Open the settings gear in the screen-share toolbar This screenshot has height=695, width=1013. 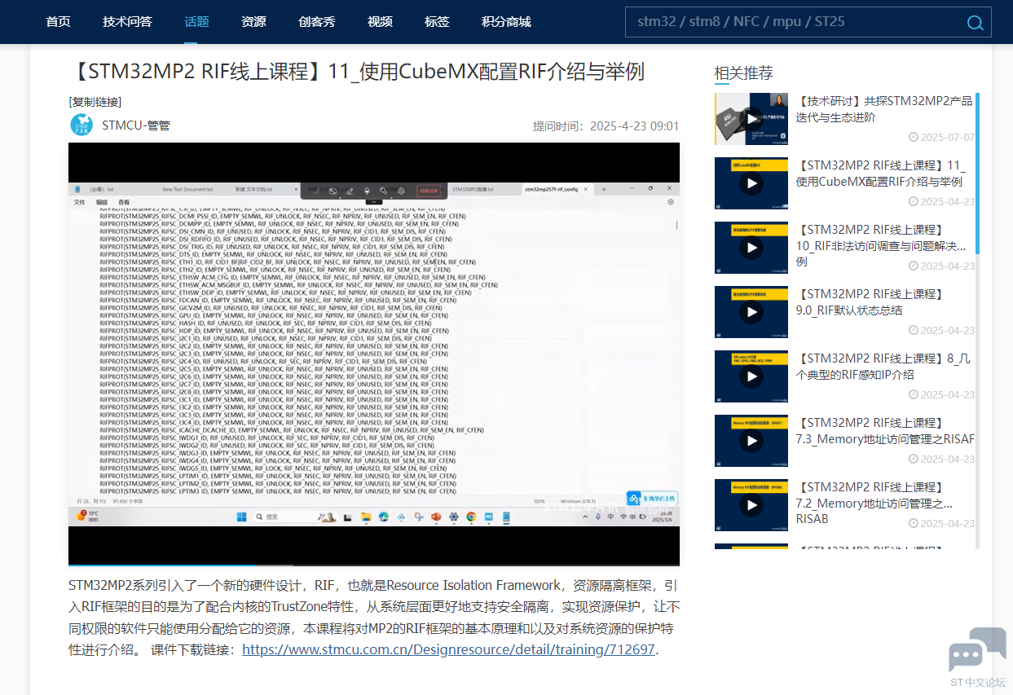pos(401,189)
